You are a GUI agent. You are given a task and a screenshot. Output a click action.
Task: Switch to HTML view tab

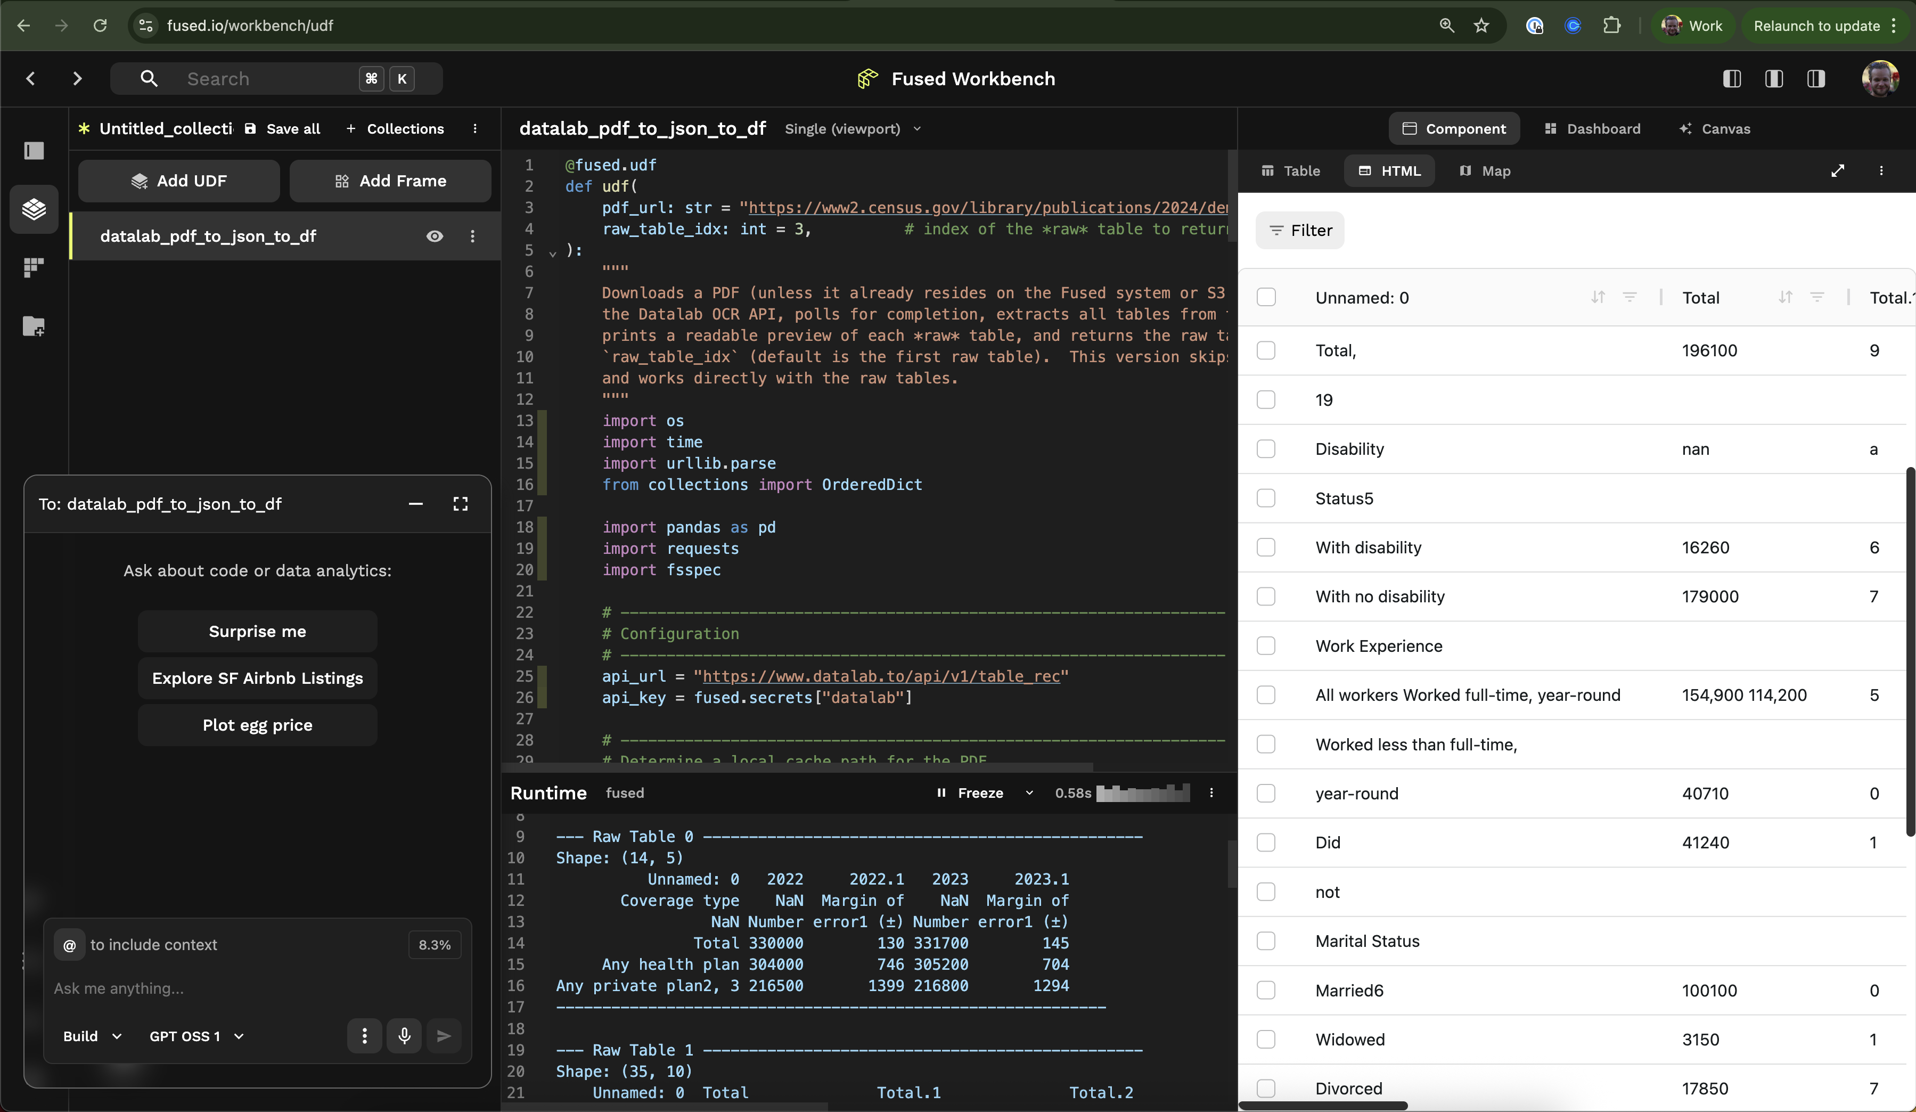[x=1389, y=171]
